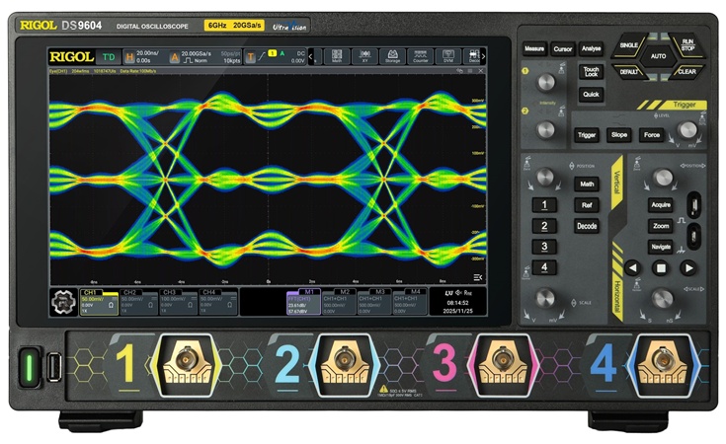Toggle front-panel channel 3 button
726x444 pixels.
(x=544, y=247)
